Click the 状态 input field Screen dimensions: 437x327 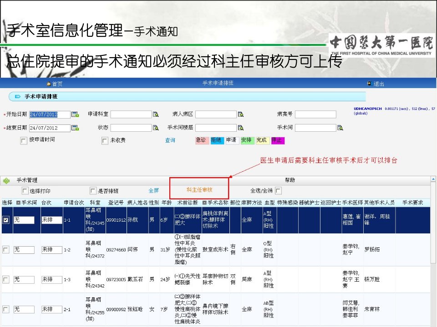tap(131, 128)
